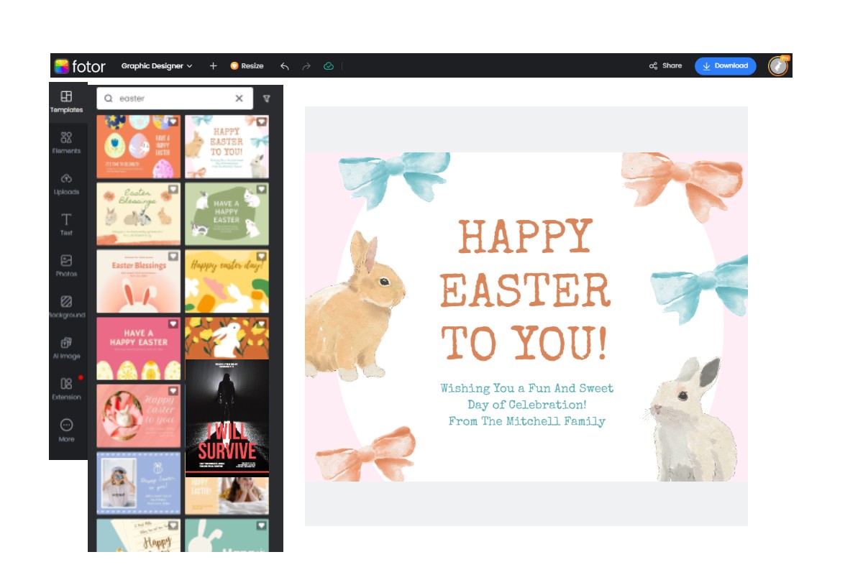Screen dimensions: 863x575
Task: Expand the More menu in sidebar
Action: (66, 430)
